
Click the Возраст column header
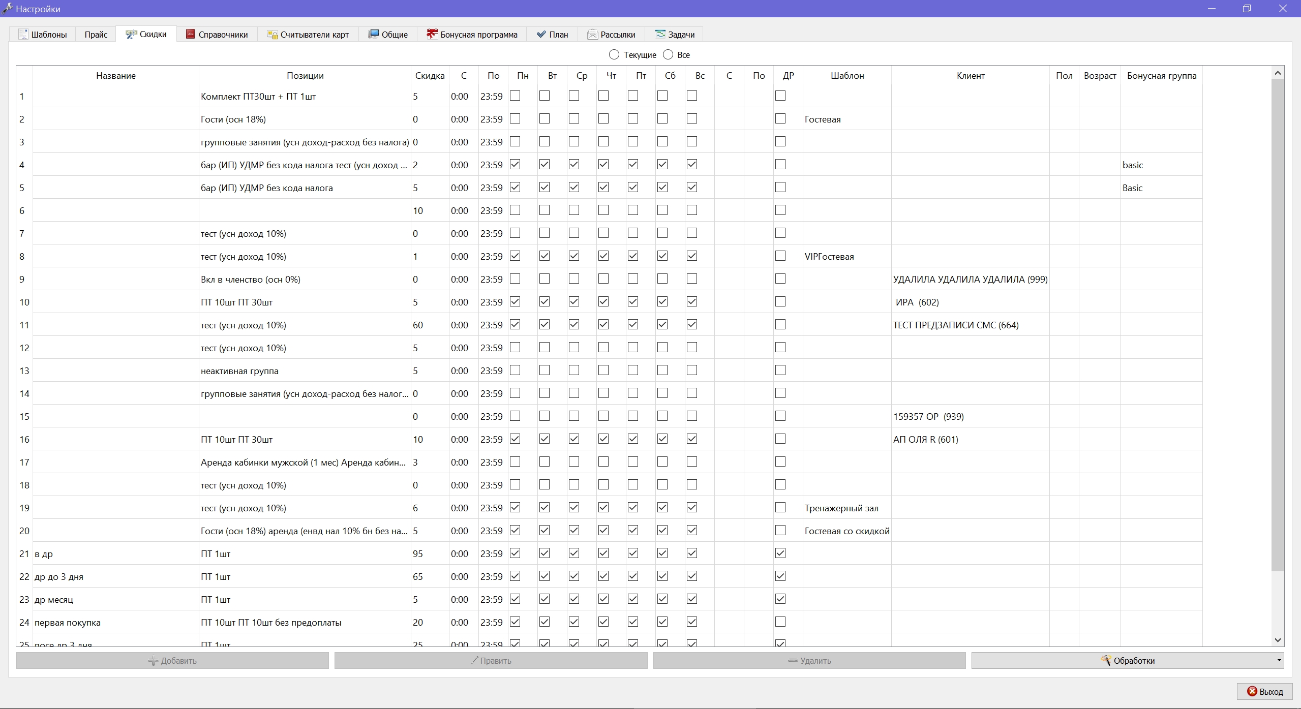[1100, 76]
